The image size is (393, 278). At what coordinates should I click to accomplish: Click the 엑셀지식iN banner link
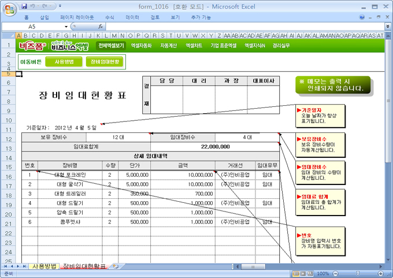click(x=255, y=46)
